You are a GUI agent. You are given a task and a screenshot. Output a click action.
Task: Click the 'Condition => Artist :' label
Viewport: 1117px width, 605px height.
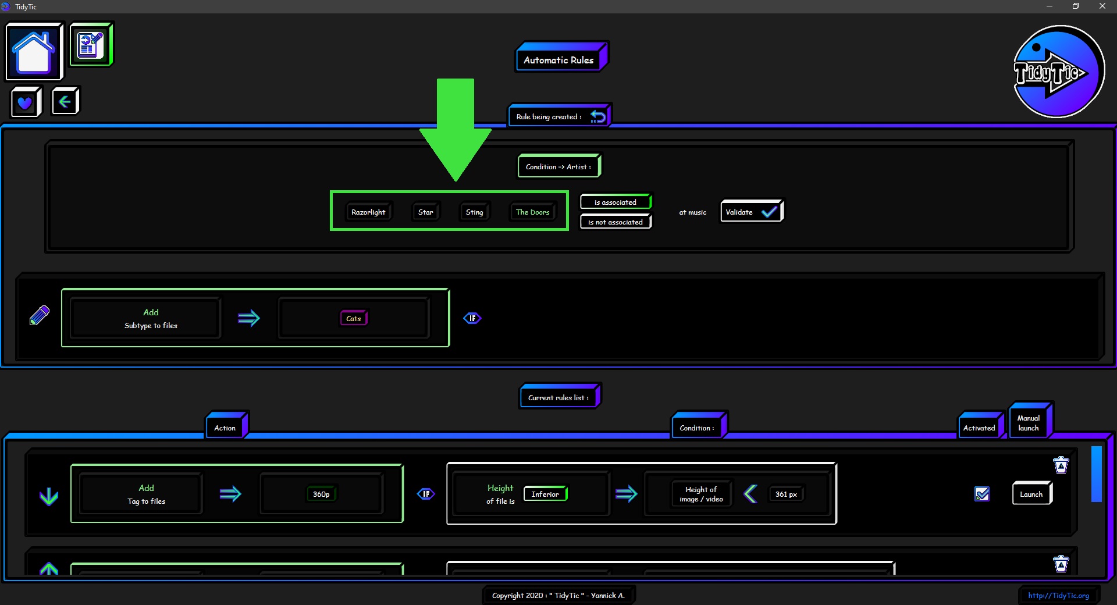pos(559,166)
